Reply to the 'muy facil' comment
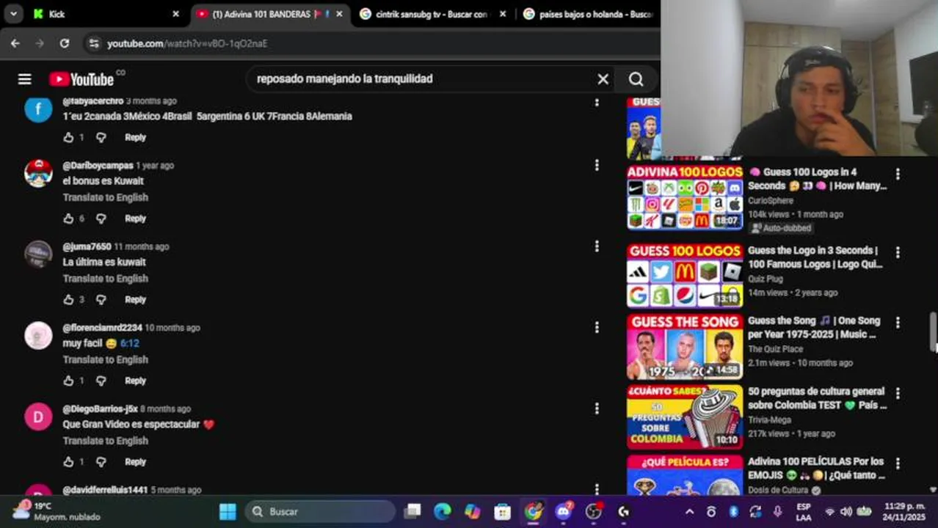The height and width of the screenshot is (528, 938). 135,381
